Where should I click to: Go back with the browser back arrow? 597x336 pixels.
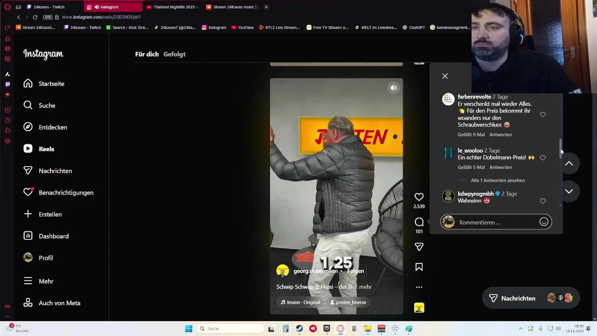[x=19, y=17]
